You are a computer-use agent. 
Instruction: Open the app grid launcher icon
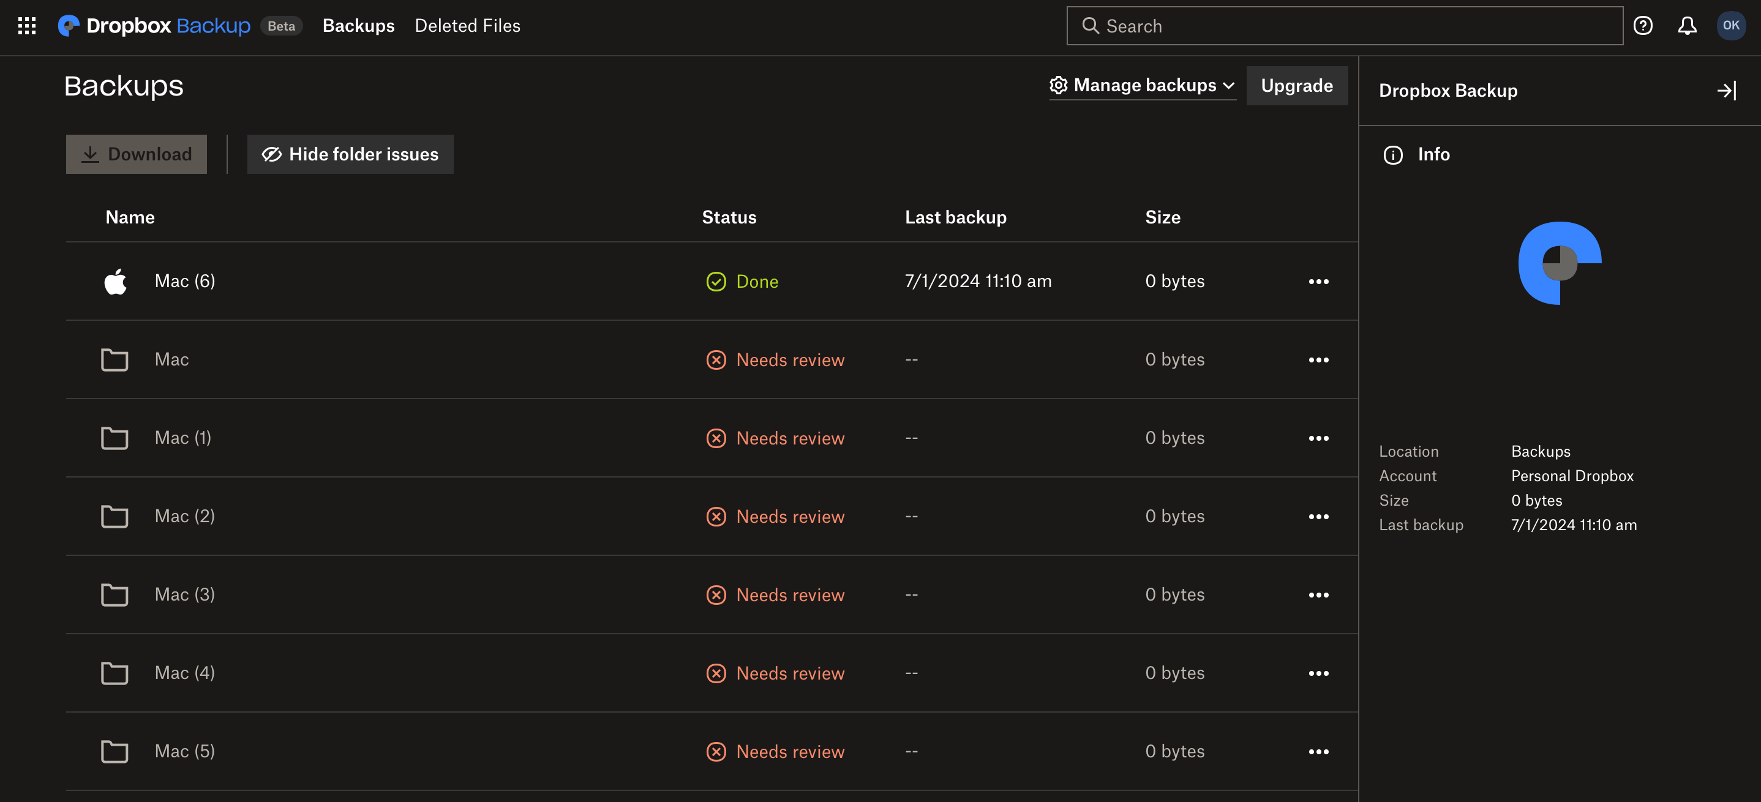coord(27,26)
